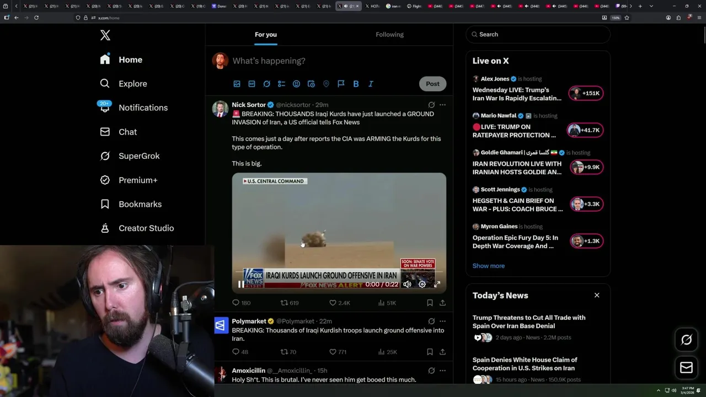Toggle bold text in composer
The width and height of the screenshot is (706, 397).
tap(356, 84)
